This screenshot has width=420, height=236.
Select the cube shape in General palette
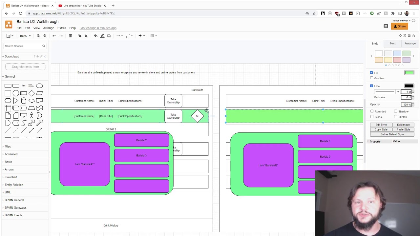[x=16, y=108]
